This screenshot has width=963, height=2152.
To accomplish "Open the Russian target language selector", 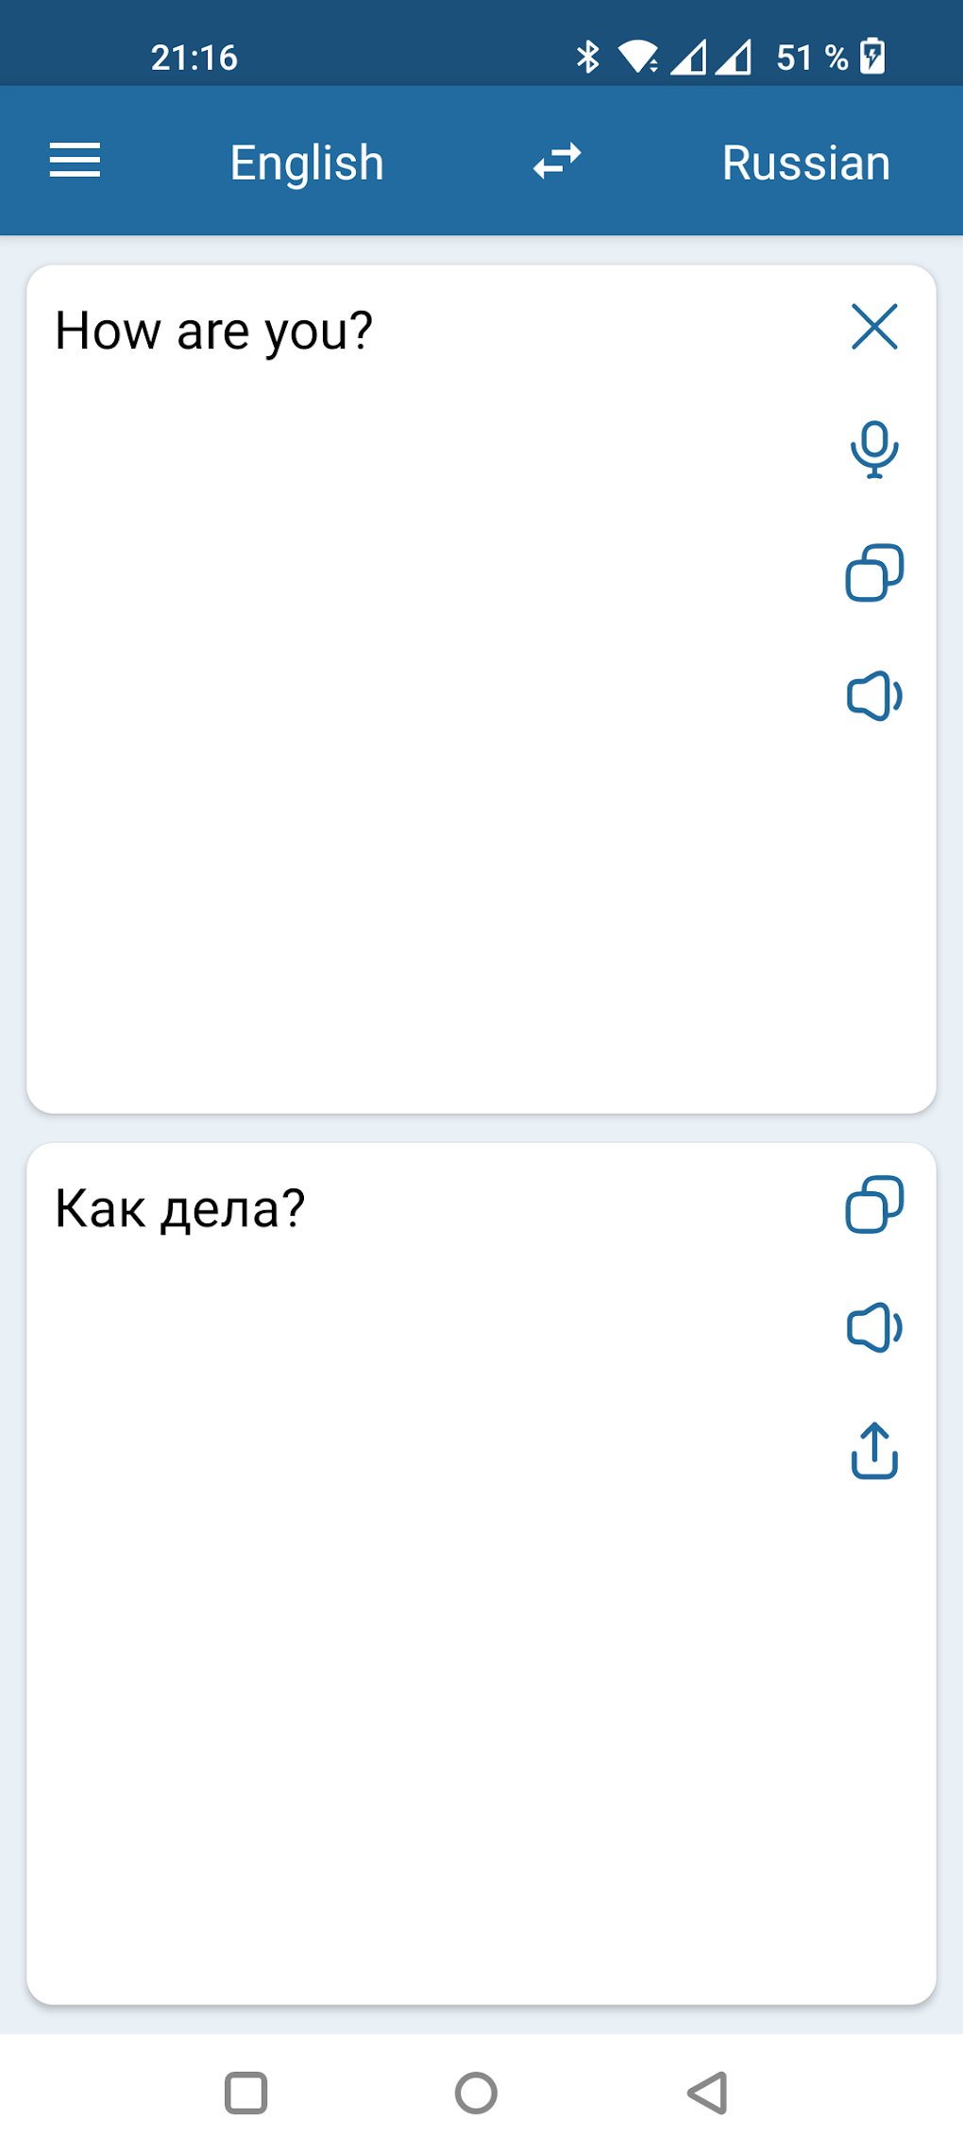I will click(x=804, y=162).
